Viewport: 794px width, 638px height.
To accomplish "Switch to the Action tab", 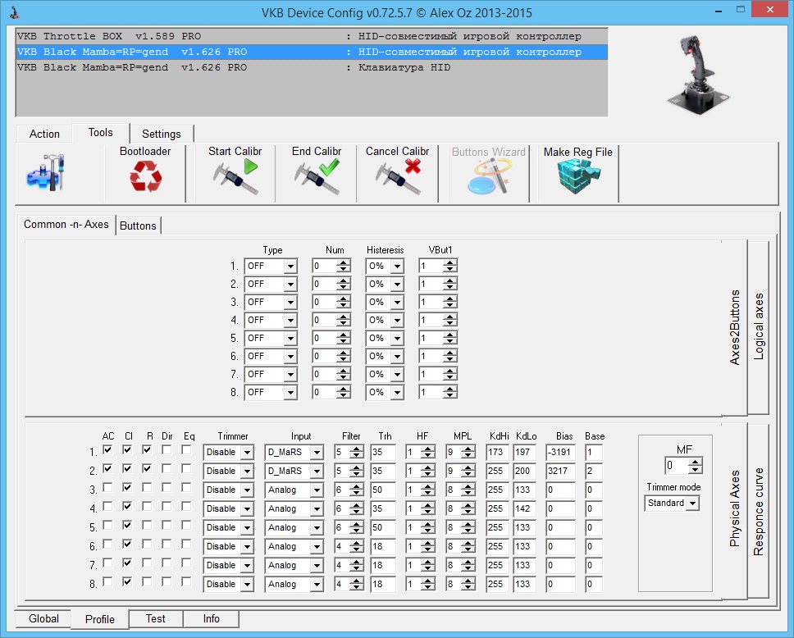I will 44,134.
